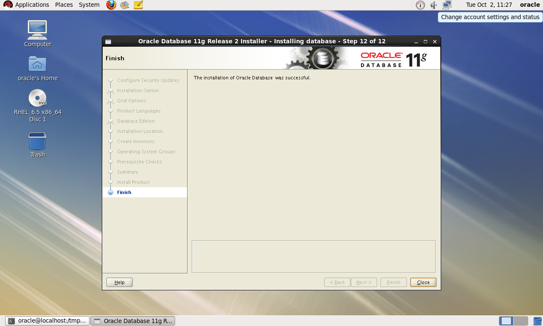This screenshot has height=326, width=543.
Task: Click the Oracle Database 11g logo
Action: 394,59
